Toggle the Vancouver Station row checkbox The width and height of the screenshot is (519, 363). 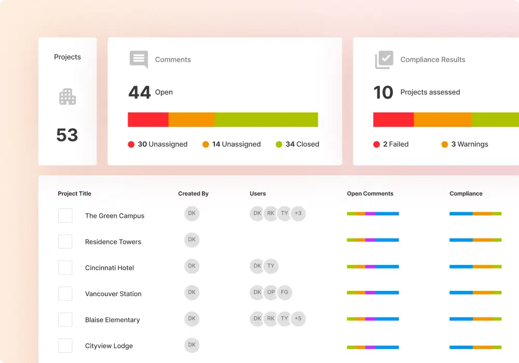tap(65, 294)
